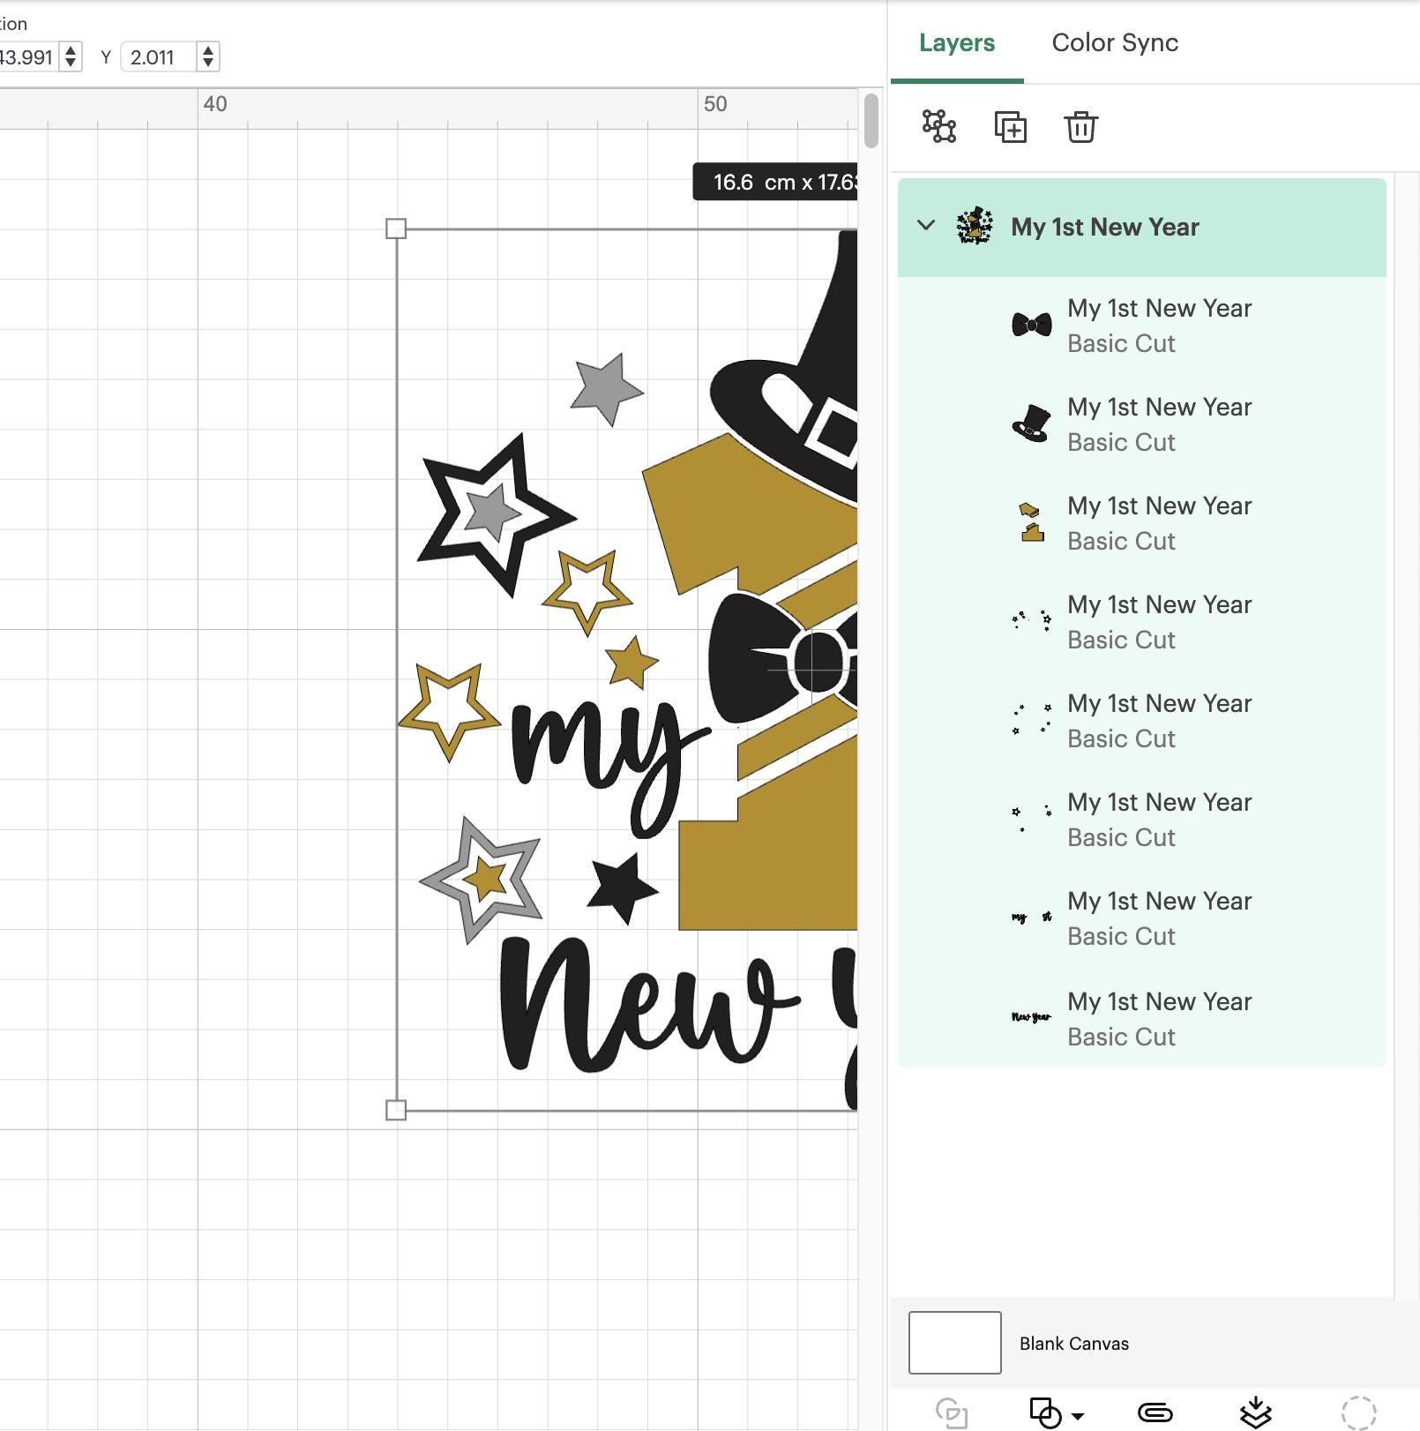Screen dimensions: 1420x1431
Task: Switch to the Color Sync tab
Action: (x=1114, y=42)
